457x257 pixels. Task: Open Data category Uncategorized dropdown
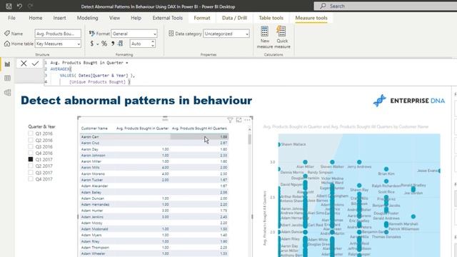point(226,34)
